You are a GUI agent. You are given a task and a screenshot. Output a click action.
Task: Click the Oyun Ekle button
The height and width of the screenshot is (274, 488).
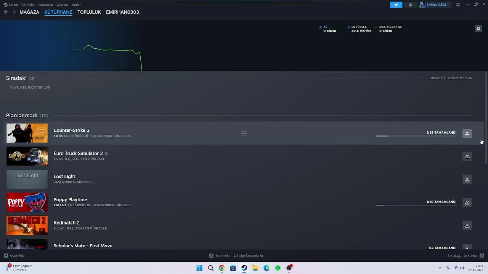[x=14, y=256]
